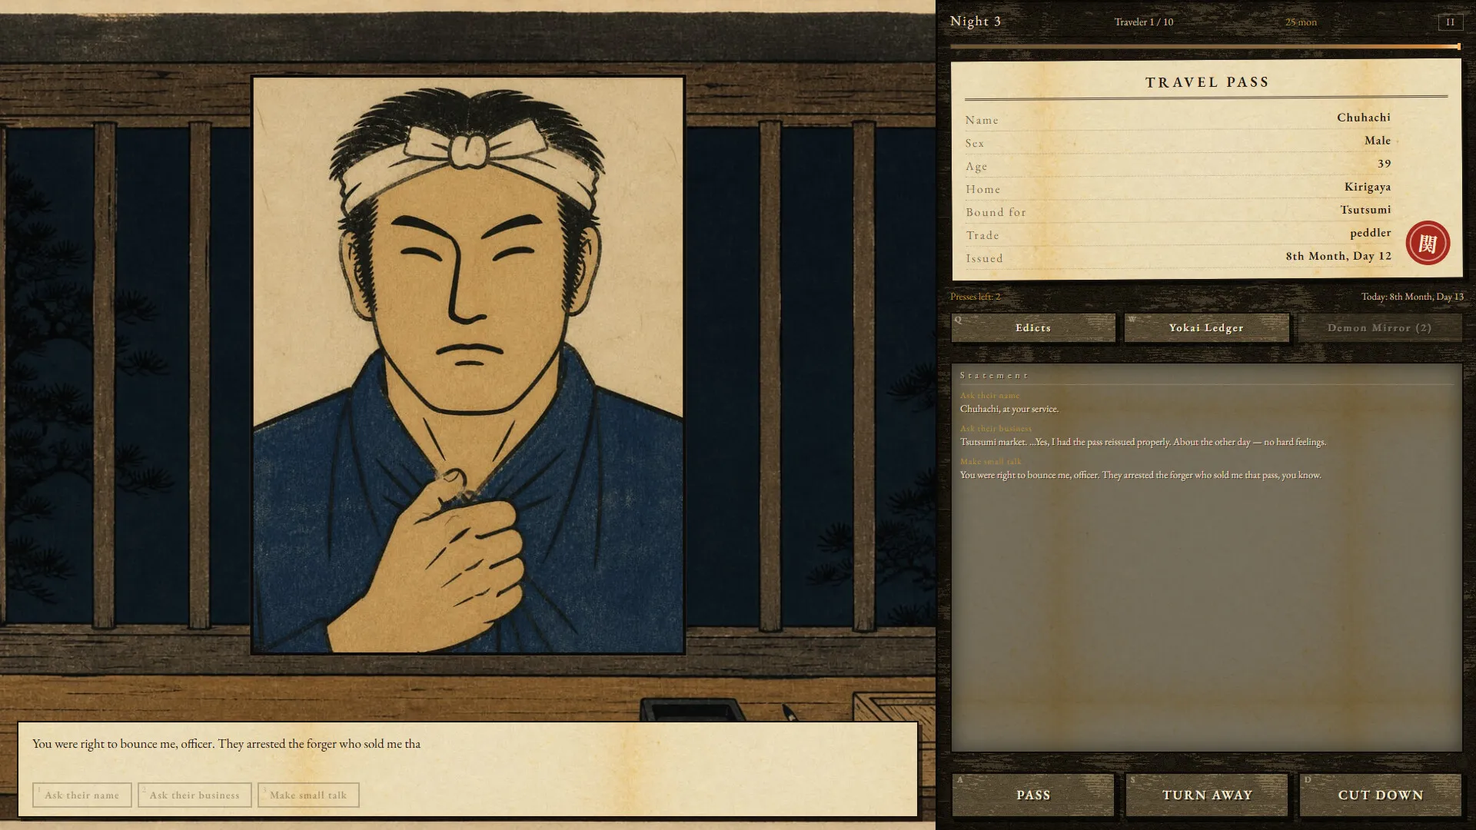Click the night progress bar
The height and width of the screenshot is (830, 1476).
[1205, 47]
